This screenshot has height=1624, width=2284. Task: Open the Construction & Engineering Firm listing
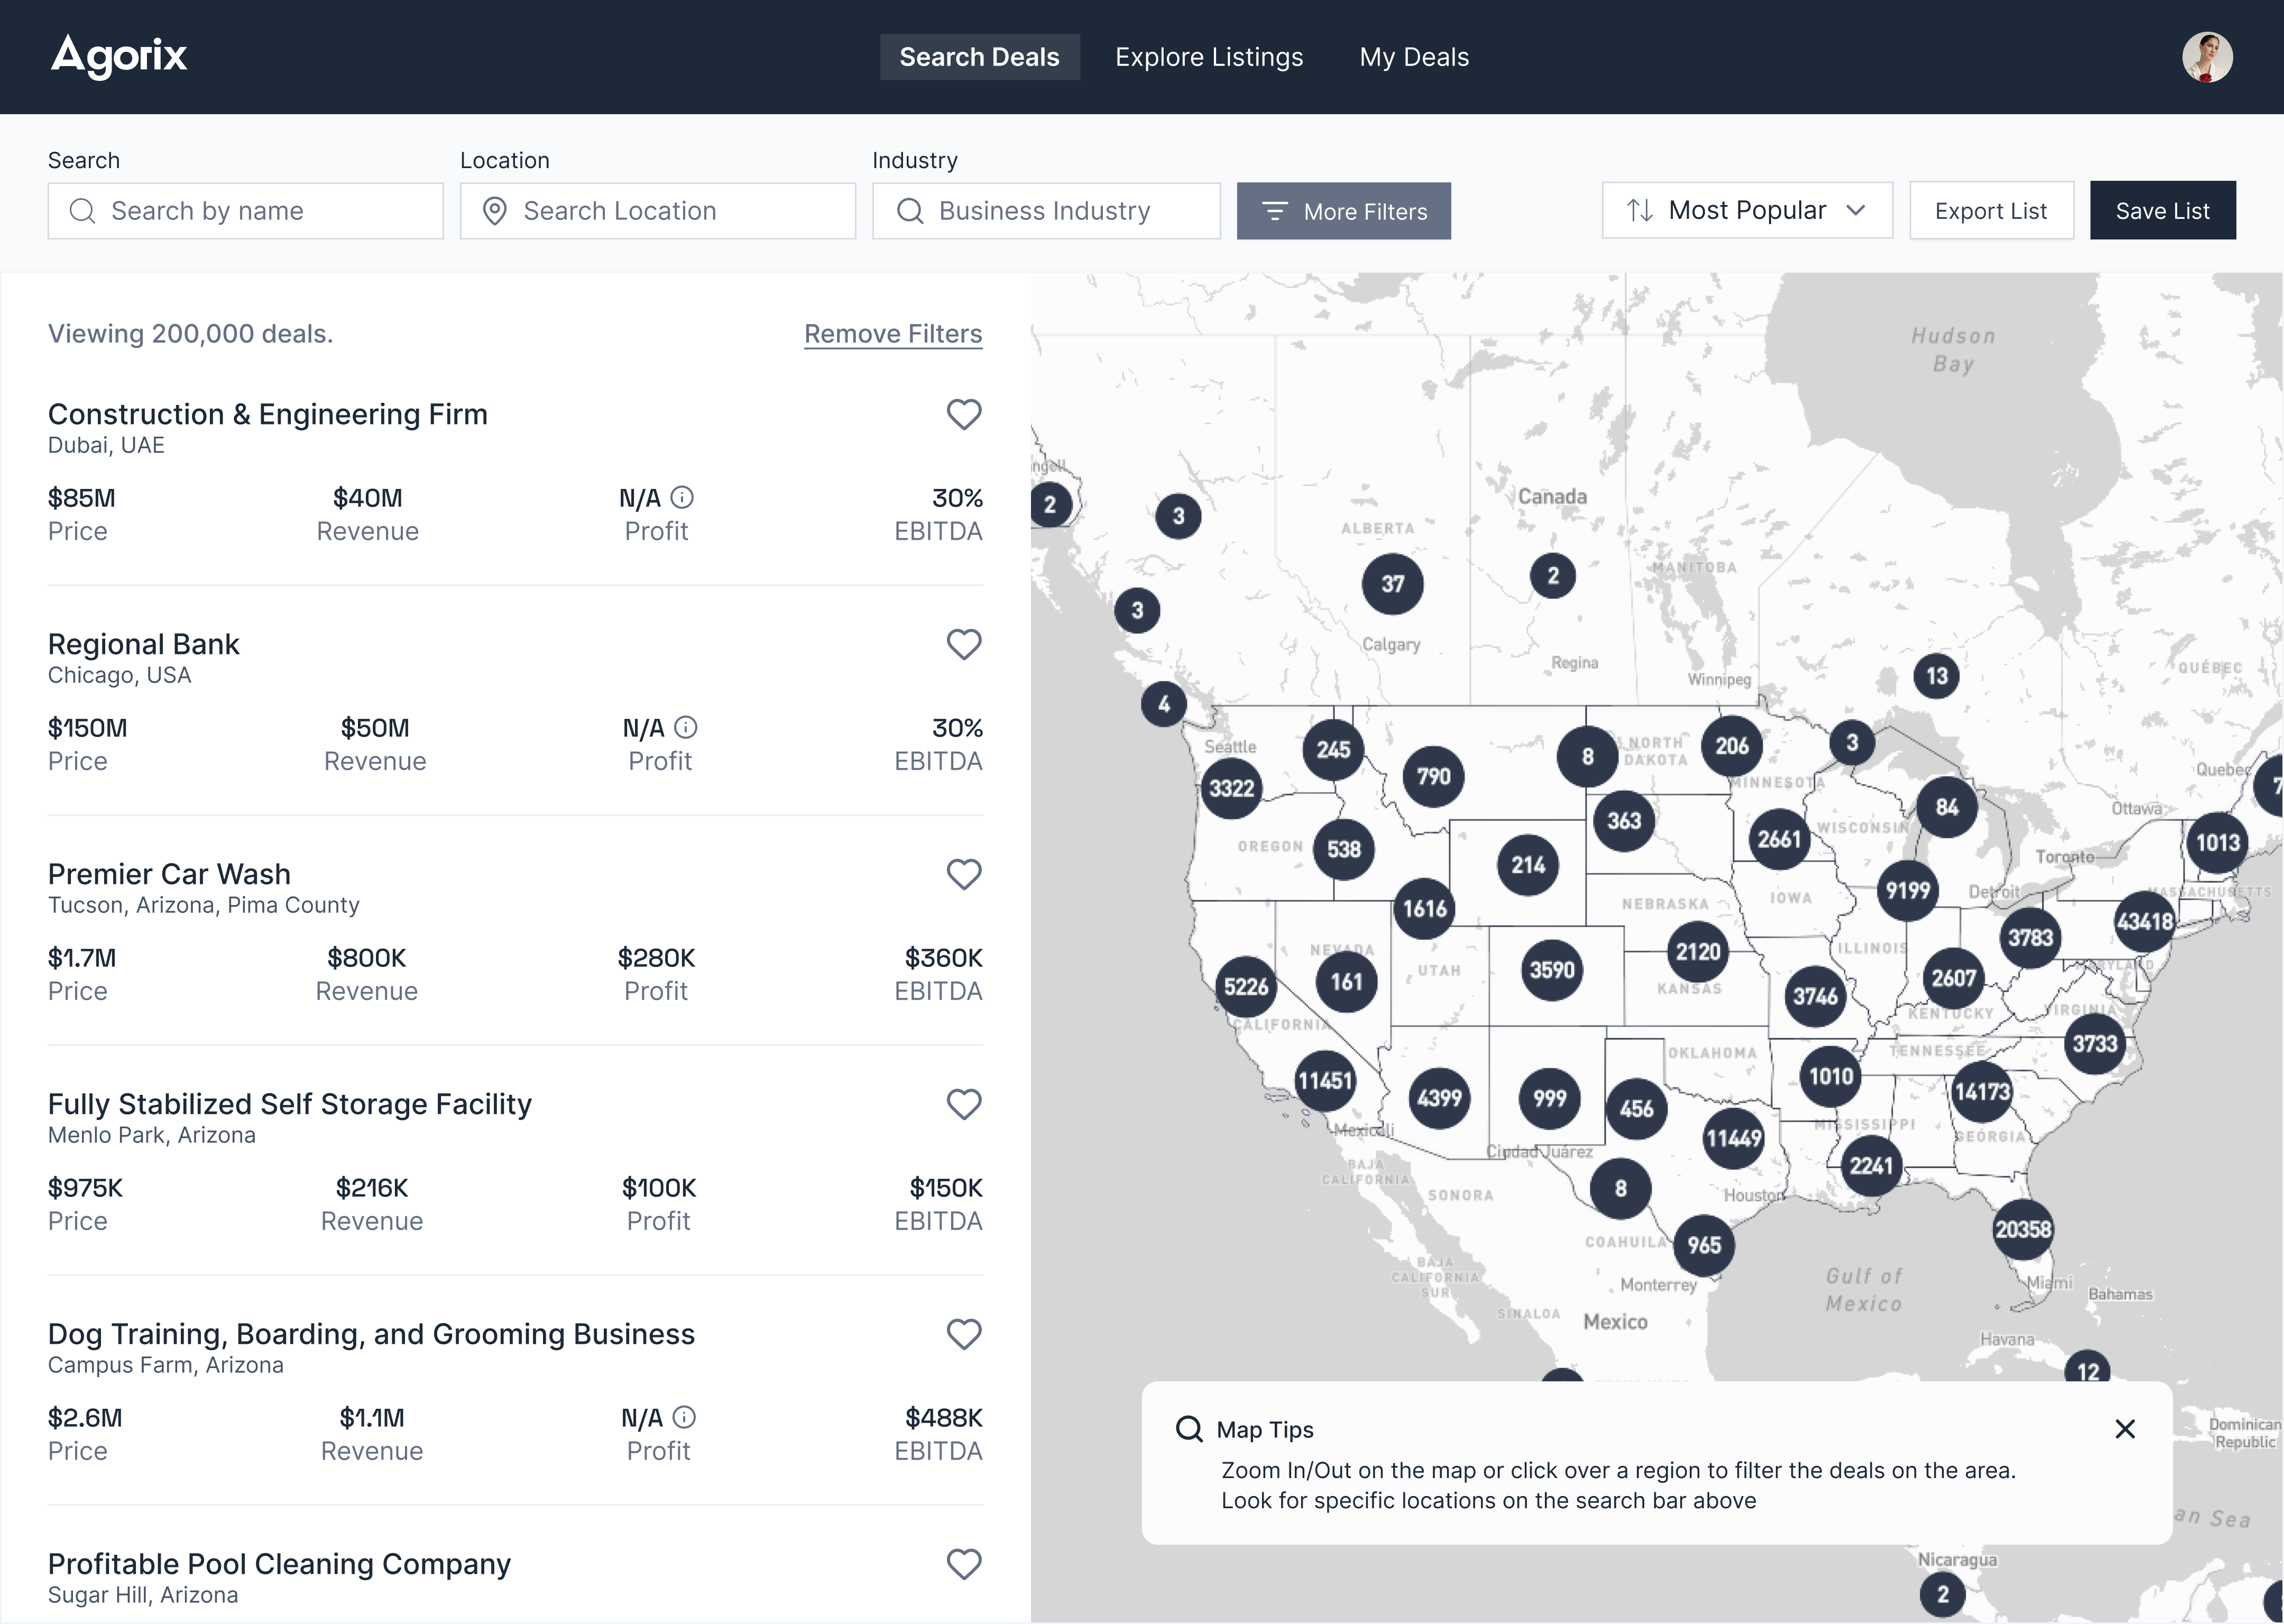[x=268, y=414]
